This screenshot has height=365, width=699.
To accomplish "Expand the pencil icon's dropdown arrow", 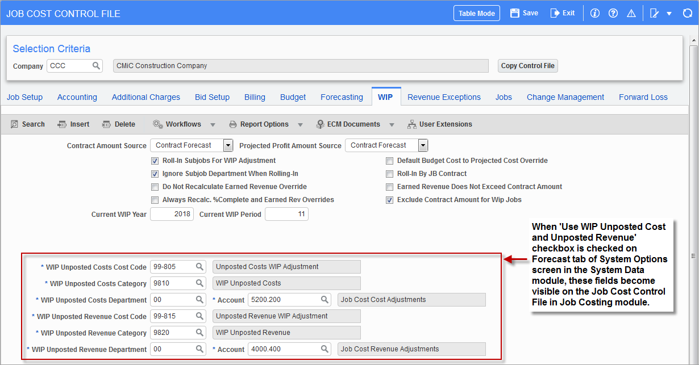I will [x=669, y=12].
